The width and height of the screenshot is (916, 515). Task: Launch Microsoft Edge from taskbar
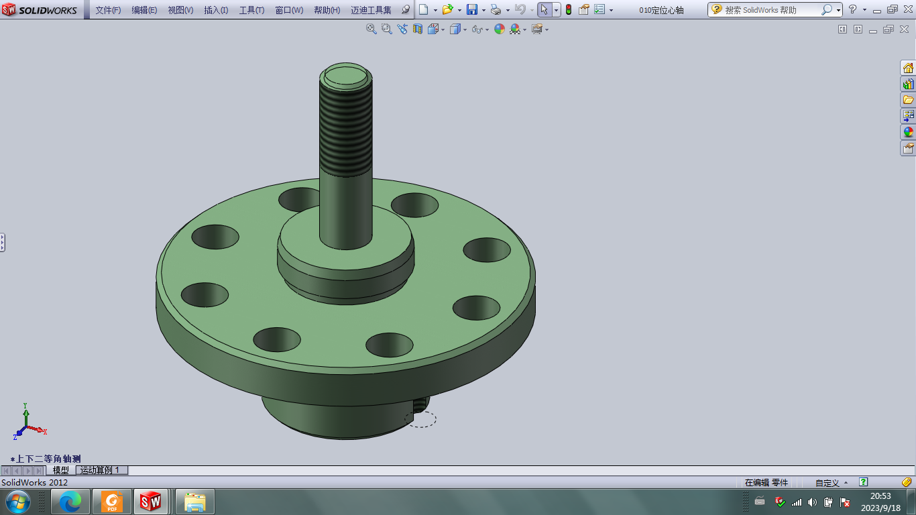70,502
